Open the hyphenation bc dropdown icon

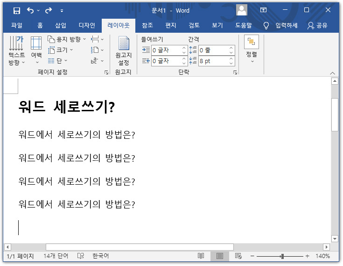(x=97, y=61)
